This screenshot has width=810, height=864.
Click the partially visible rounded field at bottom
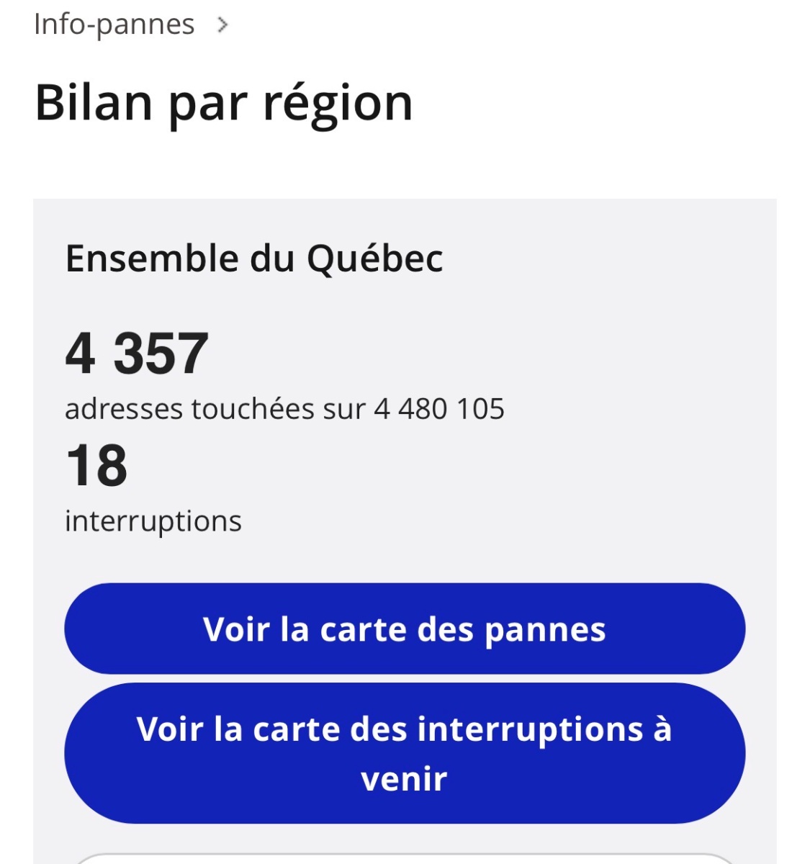coord(404,858)
